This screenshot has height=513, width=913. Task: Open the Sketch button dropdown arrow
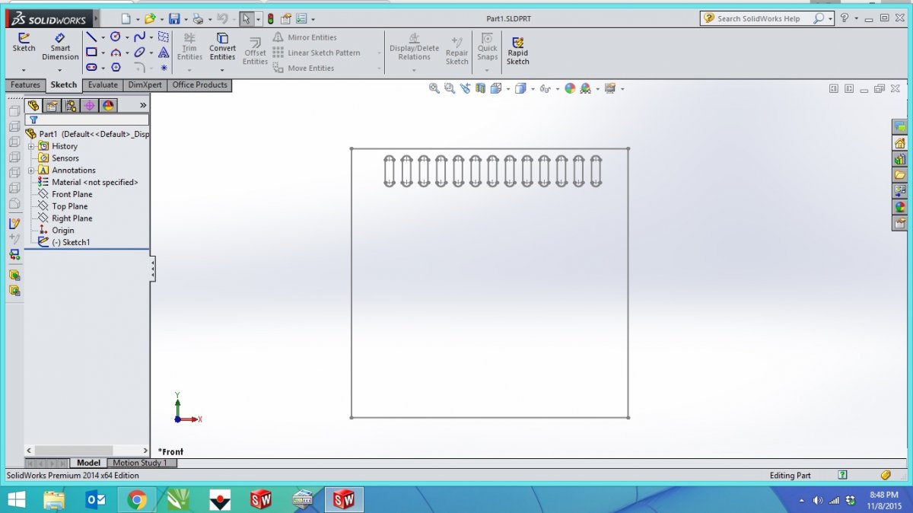pos(24,70)
